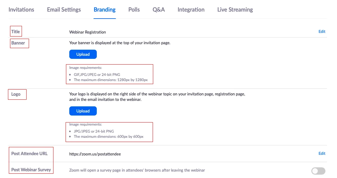Click the Post Webinar Survey label
The width and height of the screenshot is (337, 178).
[31, 170]
